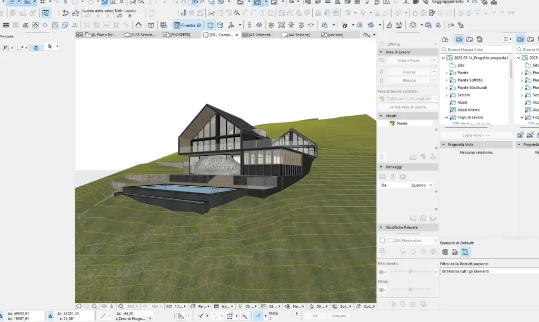Collapse the Fogli di Lavoro folder
539x322 pixels.
tap(446, 117)
